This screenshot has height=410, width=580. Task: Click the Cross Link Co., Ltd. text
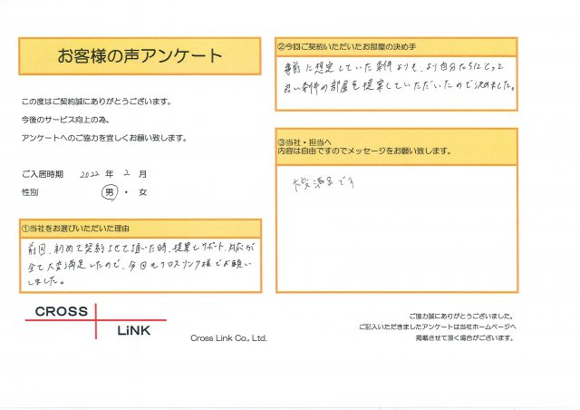(x=227, y=337)
